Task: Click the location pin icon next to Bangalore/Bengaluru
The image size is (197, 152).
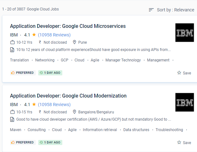Action: click(75, 112)
